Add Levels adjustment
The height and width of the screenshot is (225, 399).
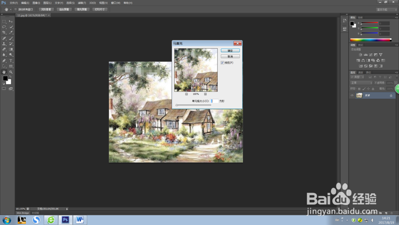pos(365,55)
